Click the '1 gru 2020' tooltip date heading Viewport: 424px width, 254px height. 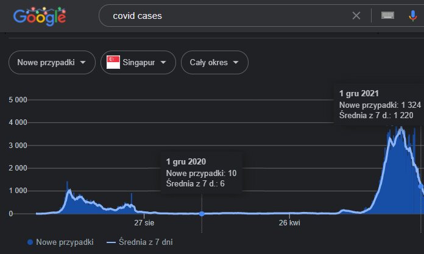click(x=186, y=162)
